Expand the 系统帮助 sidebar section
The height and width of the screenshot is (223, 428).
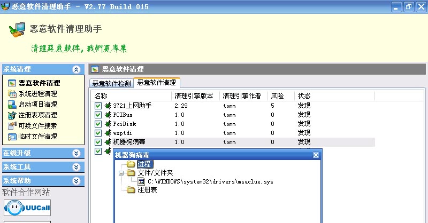(x=77, y=181)
